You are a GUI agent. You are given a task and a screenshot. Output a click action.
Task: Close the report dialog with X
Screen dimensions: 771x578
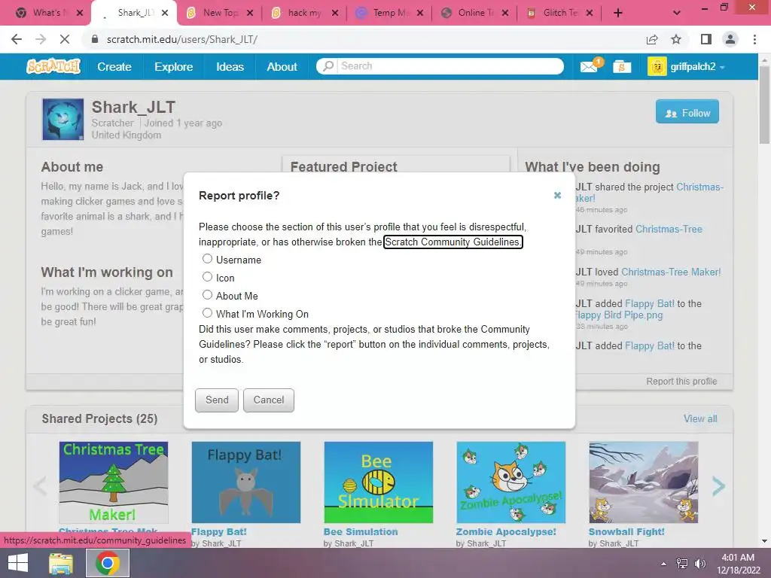[557, 195]
